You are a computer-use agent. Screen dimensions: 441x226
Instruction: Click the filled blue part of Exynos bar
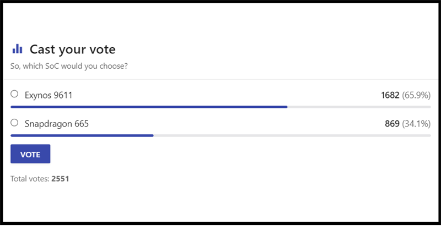tap(149, 107)
